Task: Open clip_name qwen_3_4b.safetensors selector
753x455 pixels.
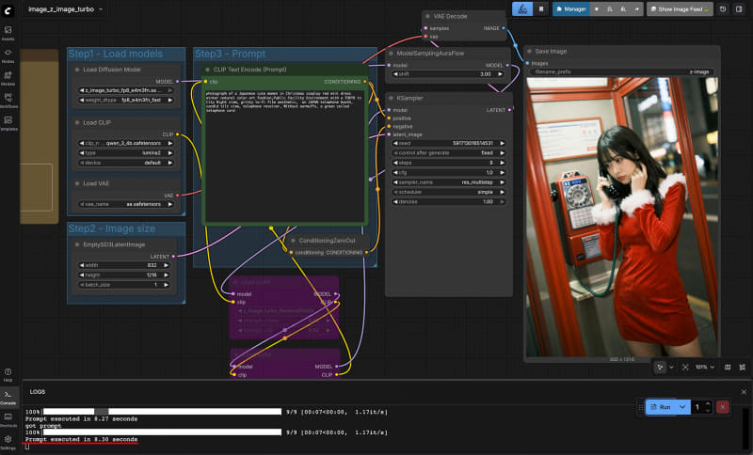Action: pyautogui.click(x=126, y=143)
